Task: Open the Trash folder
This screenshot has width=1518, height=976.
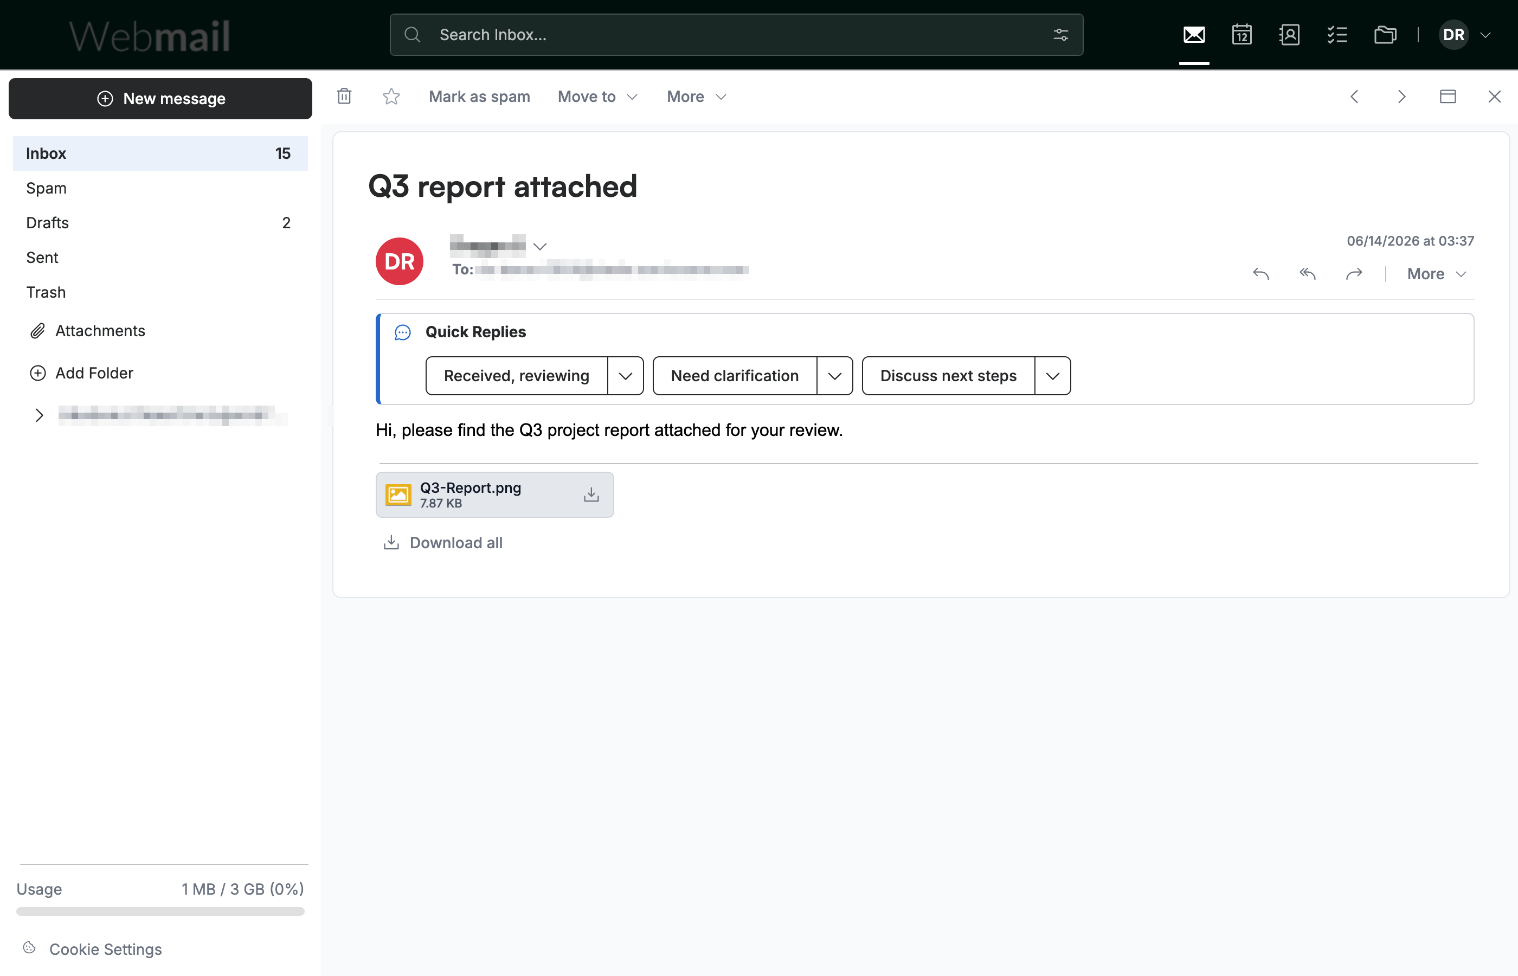Action: pyautogui.click(x=160, y=292)
